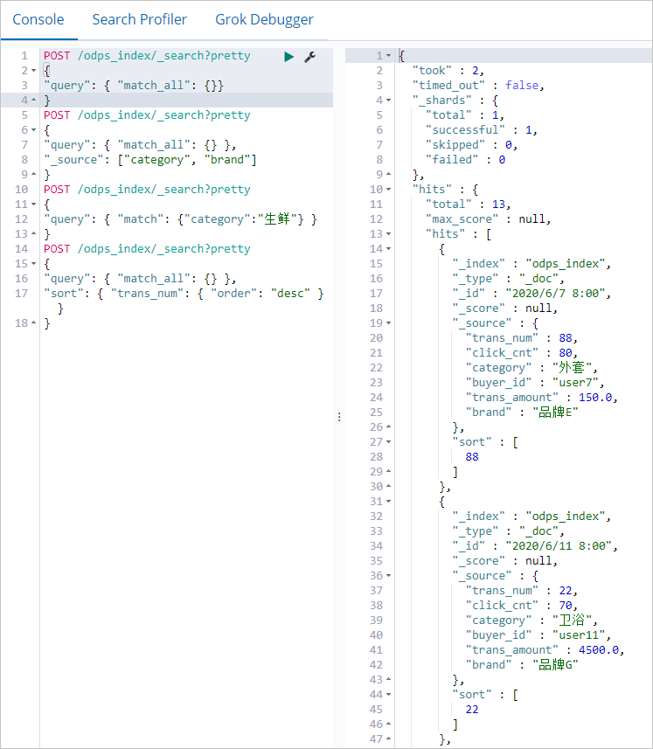
Task: Click the "trans_amount" : 150.0 line
Action: [x=542, y=398]
